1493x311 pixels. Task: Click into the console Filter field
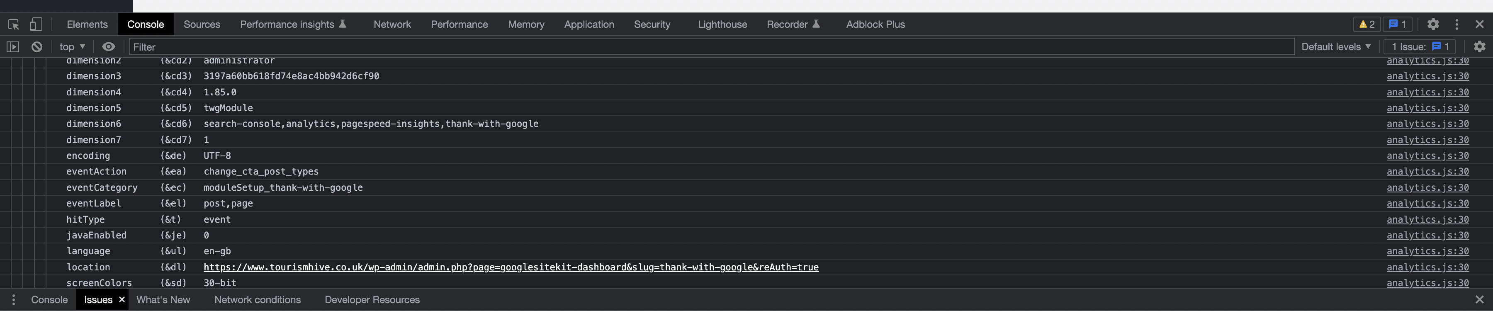712,47
